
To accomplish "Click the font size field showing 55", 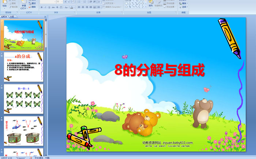I will [58, 2].
